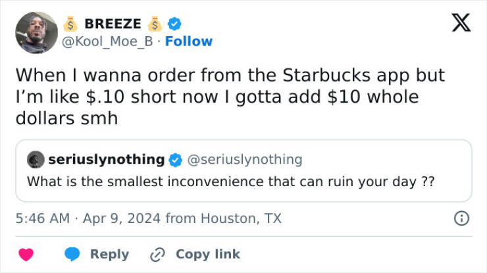Image resolution: width=487 pixels, height=273 pixels.
Task: Open the info icon beside the timestamp
Action: [x=462, y=218]
